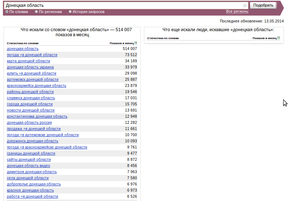Open link 'красное донецкая область'

coord(31,190)
